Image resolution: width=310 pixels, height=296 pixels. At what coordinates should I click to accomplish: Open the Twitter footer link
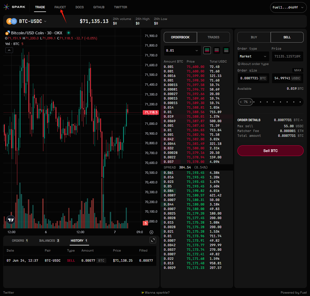(9, 293)
